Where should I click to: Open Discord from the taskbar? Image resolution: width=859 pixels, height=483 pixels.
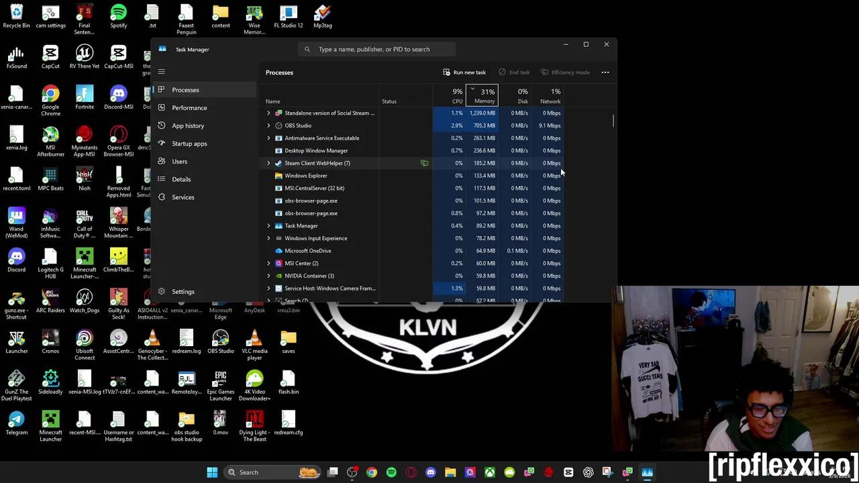pos(431,472)
